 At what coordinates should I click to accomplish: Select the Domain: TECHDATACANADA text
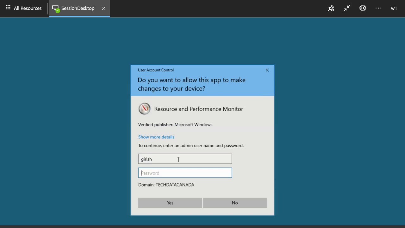tap(166, 185)
